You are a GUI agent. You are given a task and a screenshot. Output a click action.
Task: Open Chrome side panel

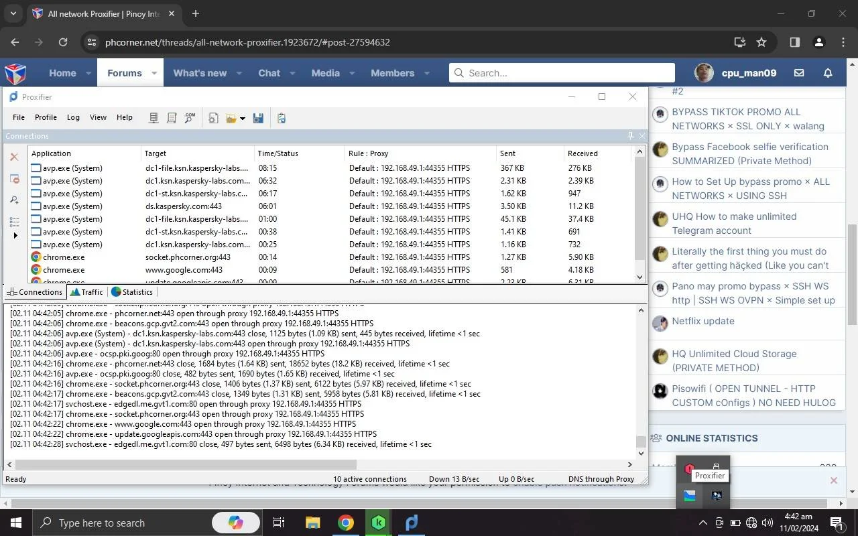point(795,42)
